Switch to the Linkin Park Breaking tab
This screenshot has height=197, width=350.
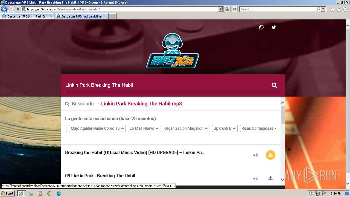pos(27,16)
